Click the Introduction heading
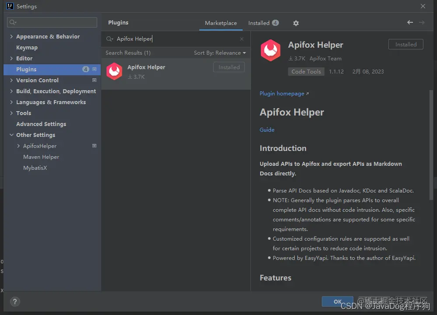This screenshot has height=315, width=437. click(283, 148)
